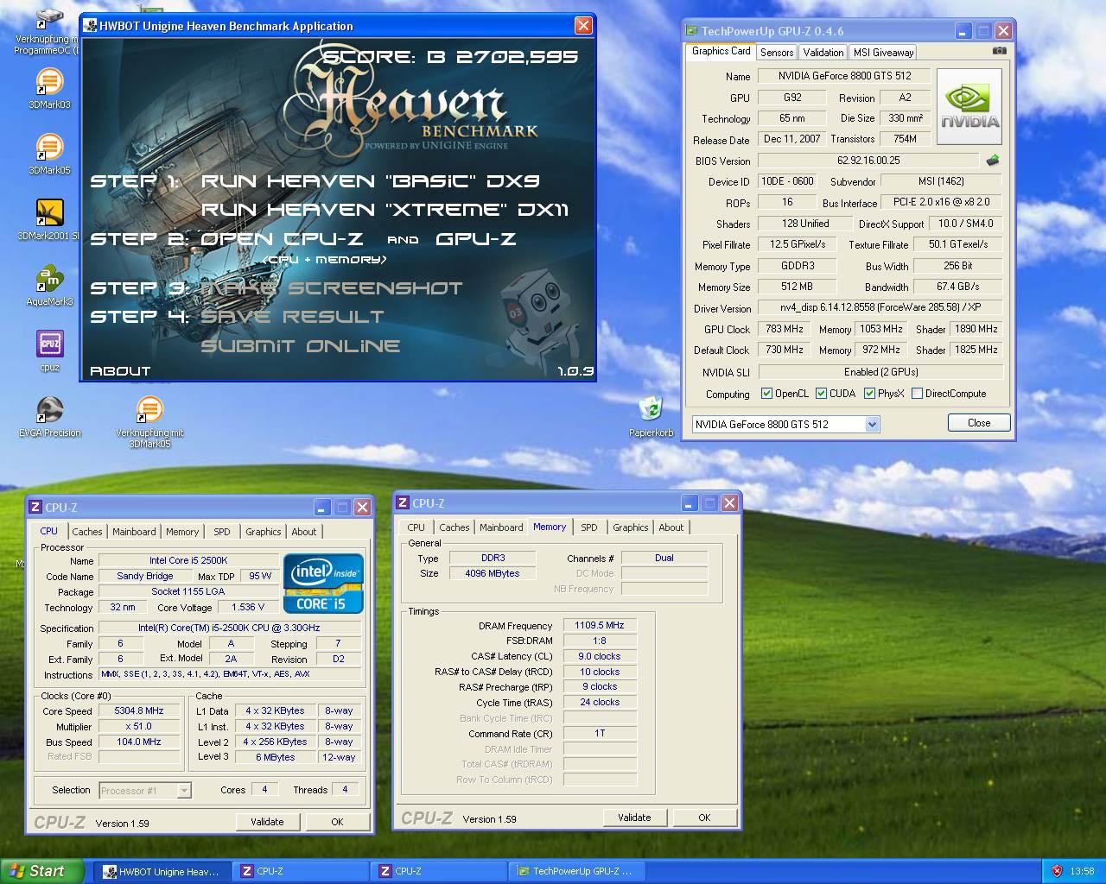Open Graphics tab in CPU-Z memory window
1106x884 pixels.
tap(630, 527)
